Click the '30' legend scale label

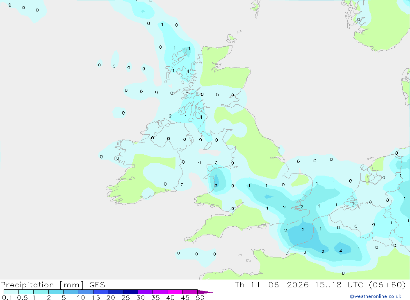pyautogui.click(x=140, y=298)
